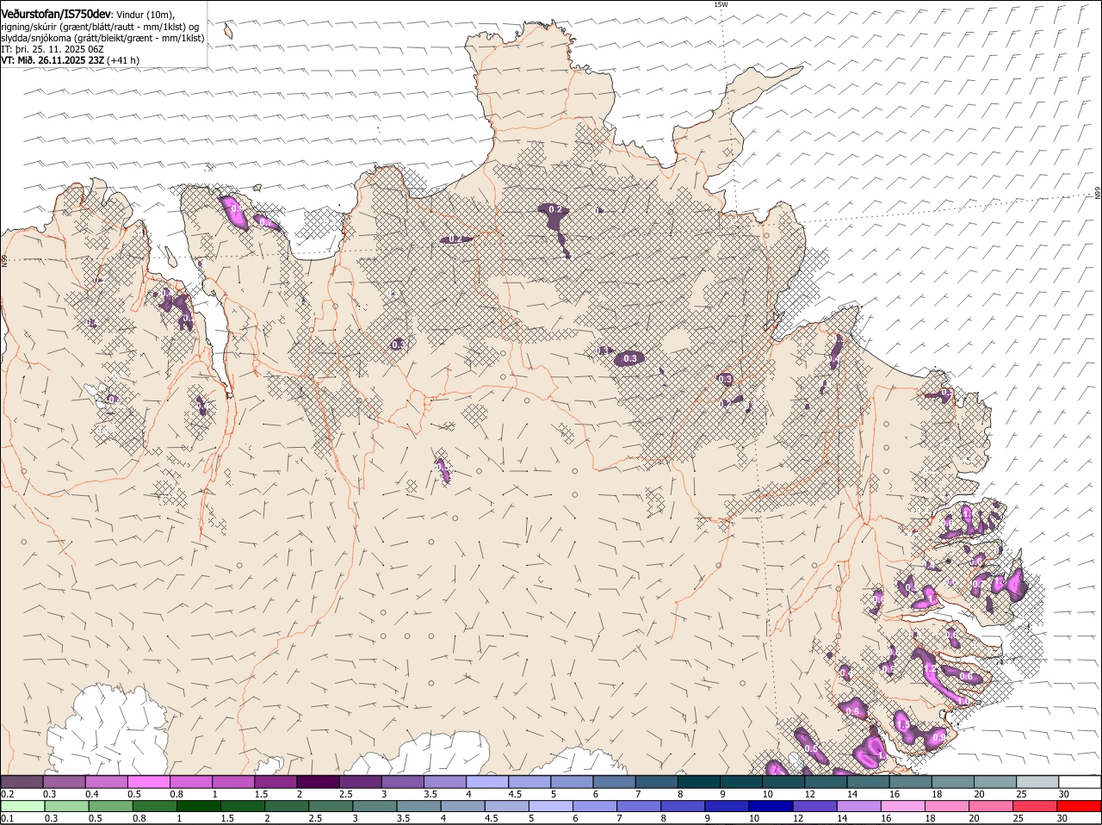This screenshot has height=825, width=1102.
Task: Select the white 30 swatch in snow scale
Action: click(1080, 781)
